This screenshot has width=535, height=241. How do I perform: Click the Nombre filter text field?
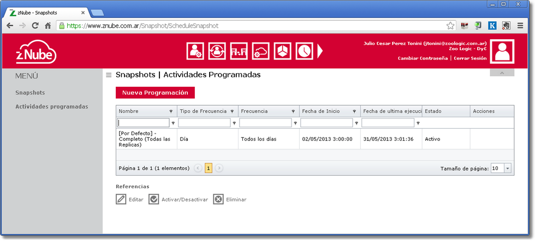tap(144, 123)
